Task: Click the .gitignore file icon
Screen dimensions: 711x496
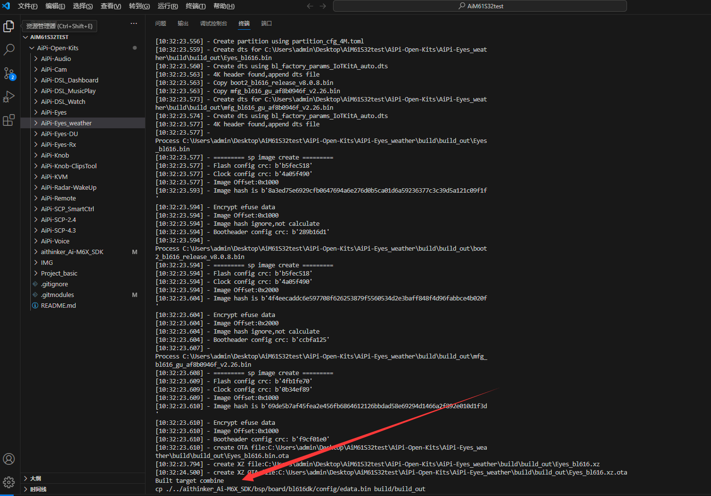Action: click(35, 284)
